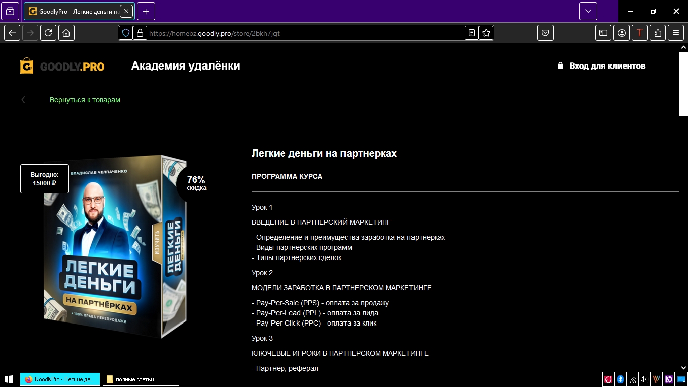The width and height of the screenshot is (688, 387).
Task: Click the blue desktop tray icon
Action: tap(681, 379)
